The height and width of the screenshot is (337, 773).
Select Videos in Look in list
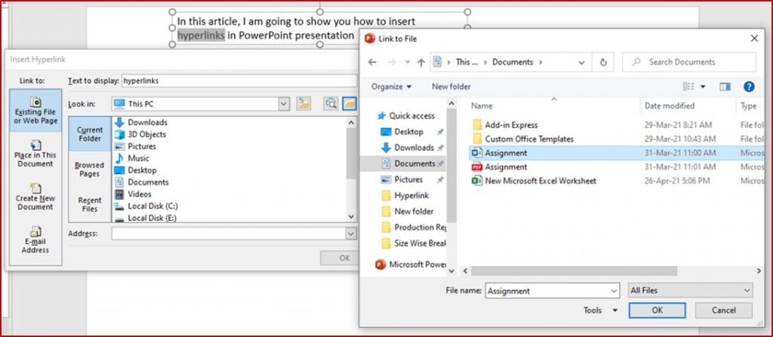(x=133, y=194)
